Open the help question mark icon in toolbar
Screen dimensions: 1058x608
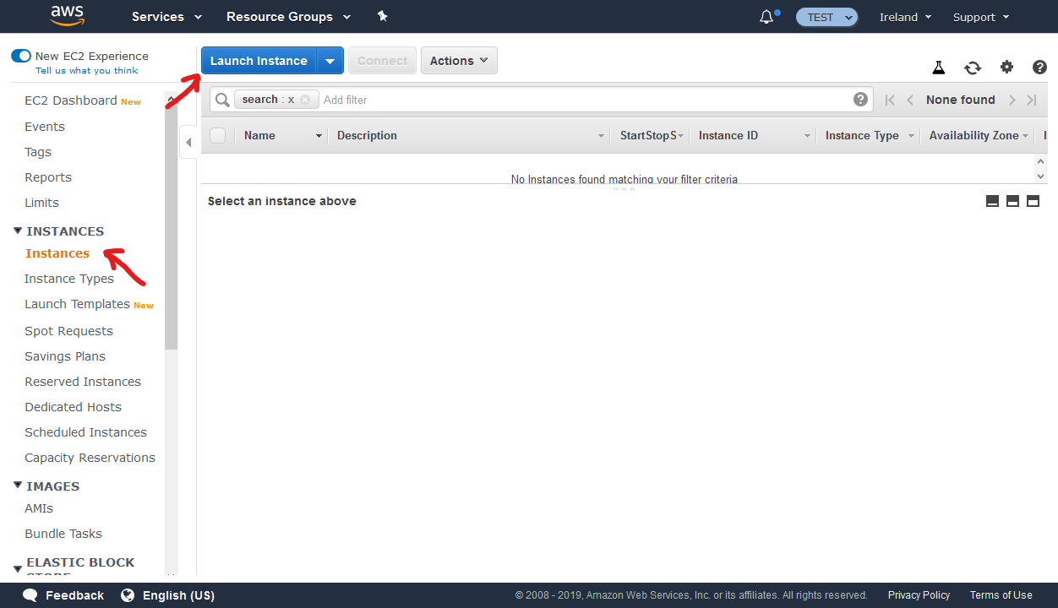click(1039, 68)
